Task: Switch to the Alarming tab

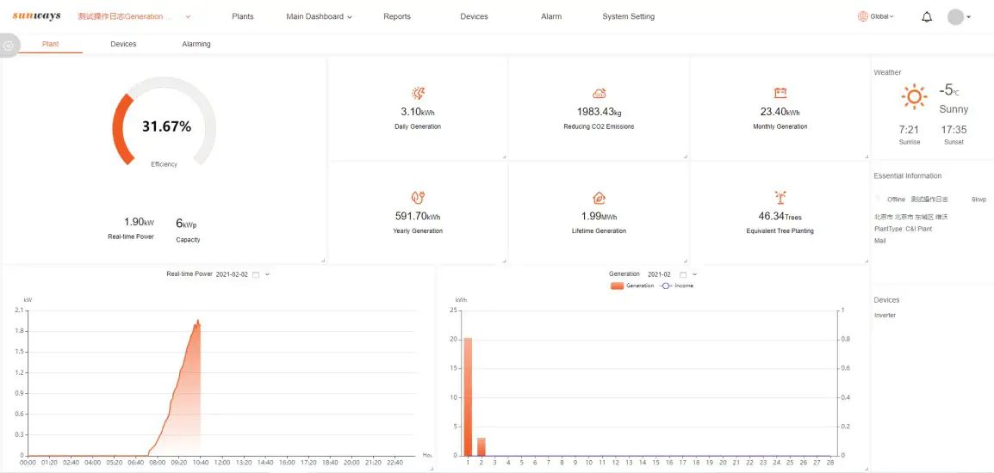Action: (x=196, y=45)
